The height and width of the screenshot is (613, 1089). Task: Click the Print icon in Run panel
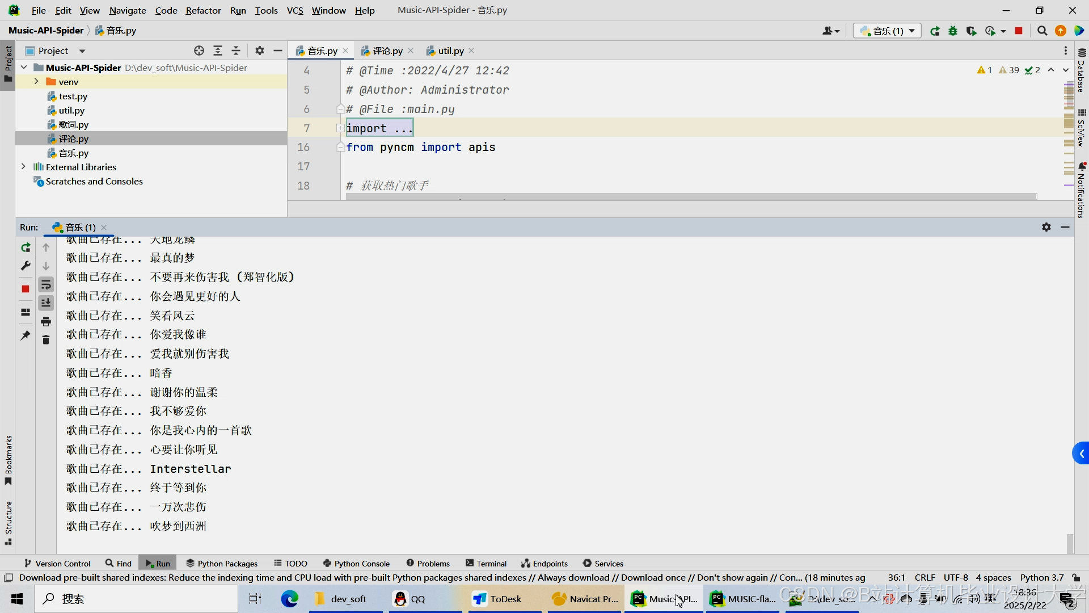pyautogui.click(x=46, y=322)
